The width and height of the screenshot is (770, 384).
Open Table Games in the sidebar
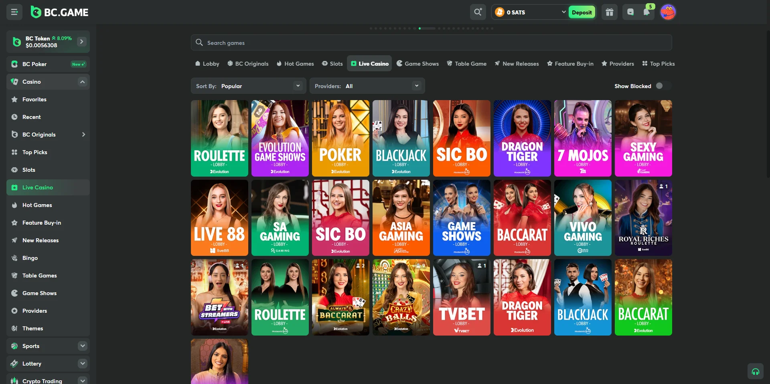tap(48, 275)
